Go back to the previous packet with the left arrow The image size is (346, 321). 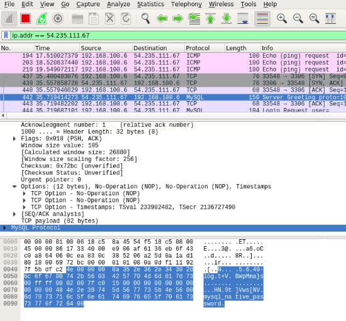point(162,18)
